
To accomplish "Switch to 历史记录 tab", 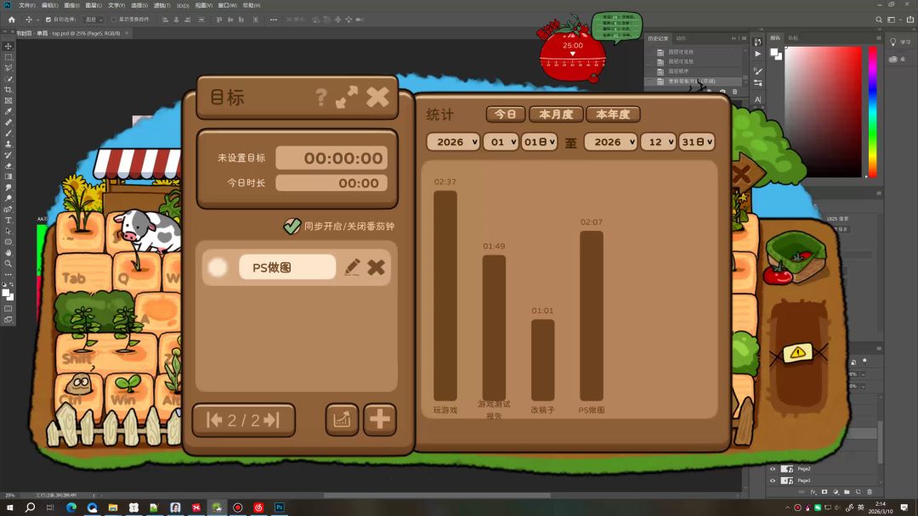I will point(658,38).
